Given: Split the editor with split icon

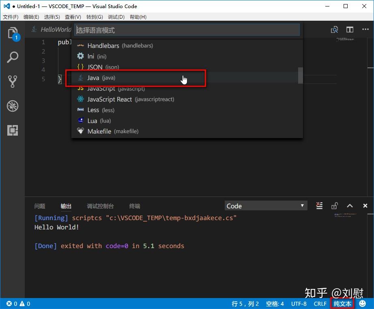Looking at the screenshot, I should [x=350, y=30].
